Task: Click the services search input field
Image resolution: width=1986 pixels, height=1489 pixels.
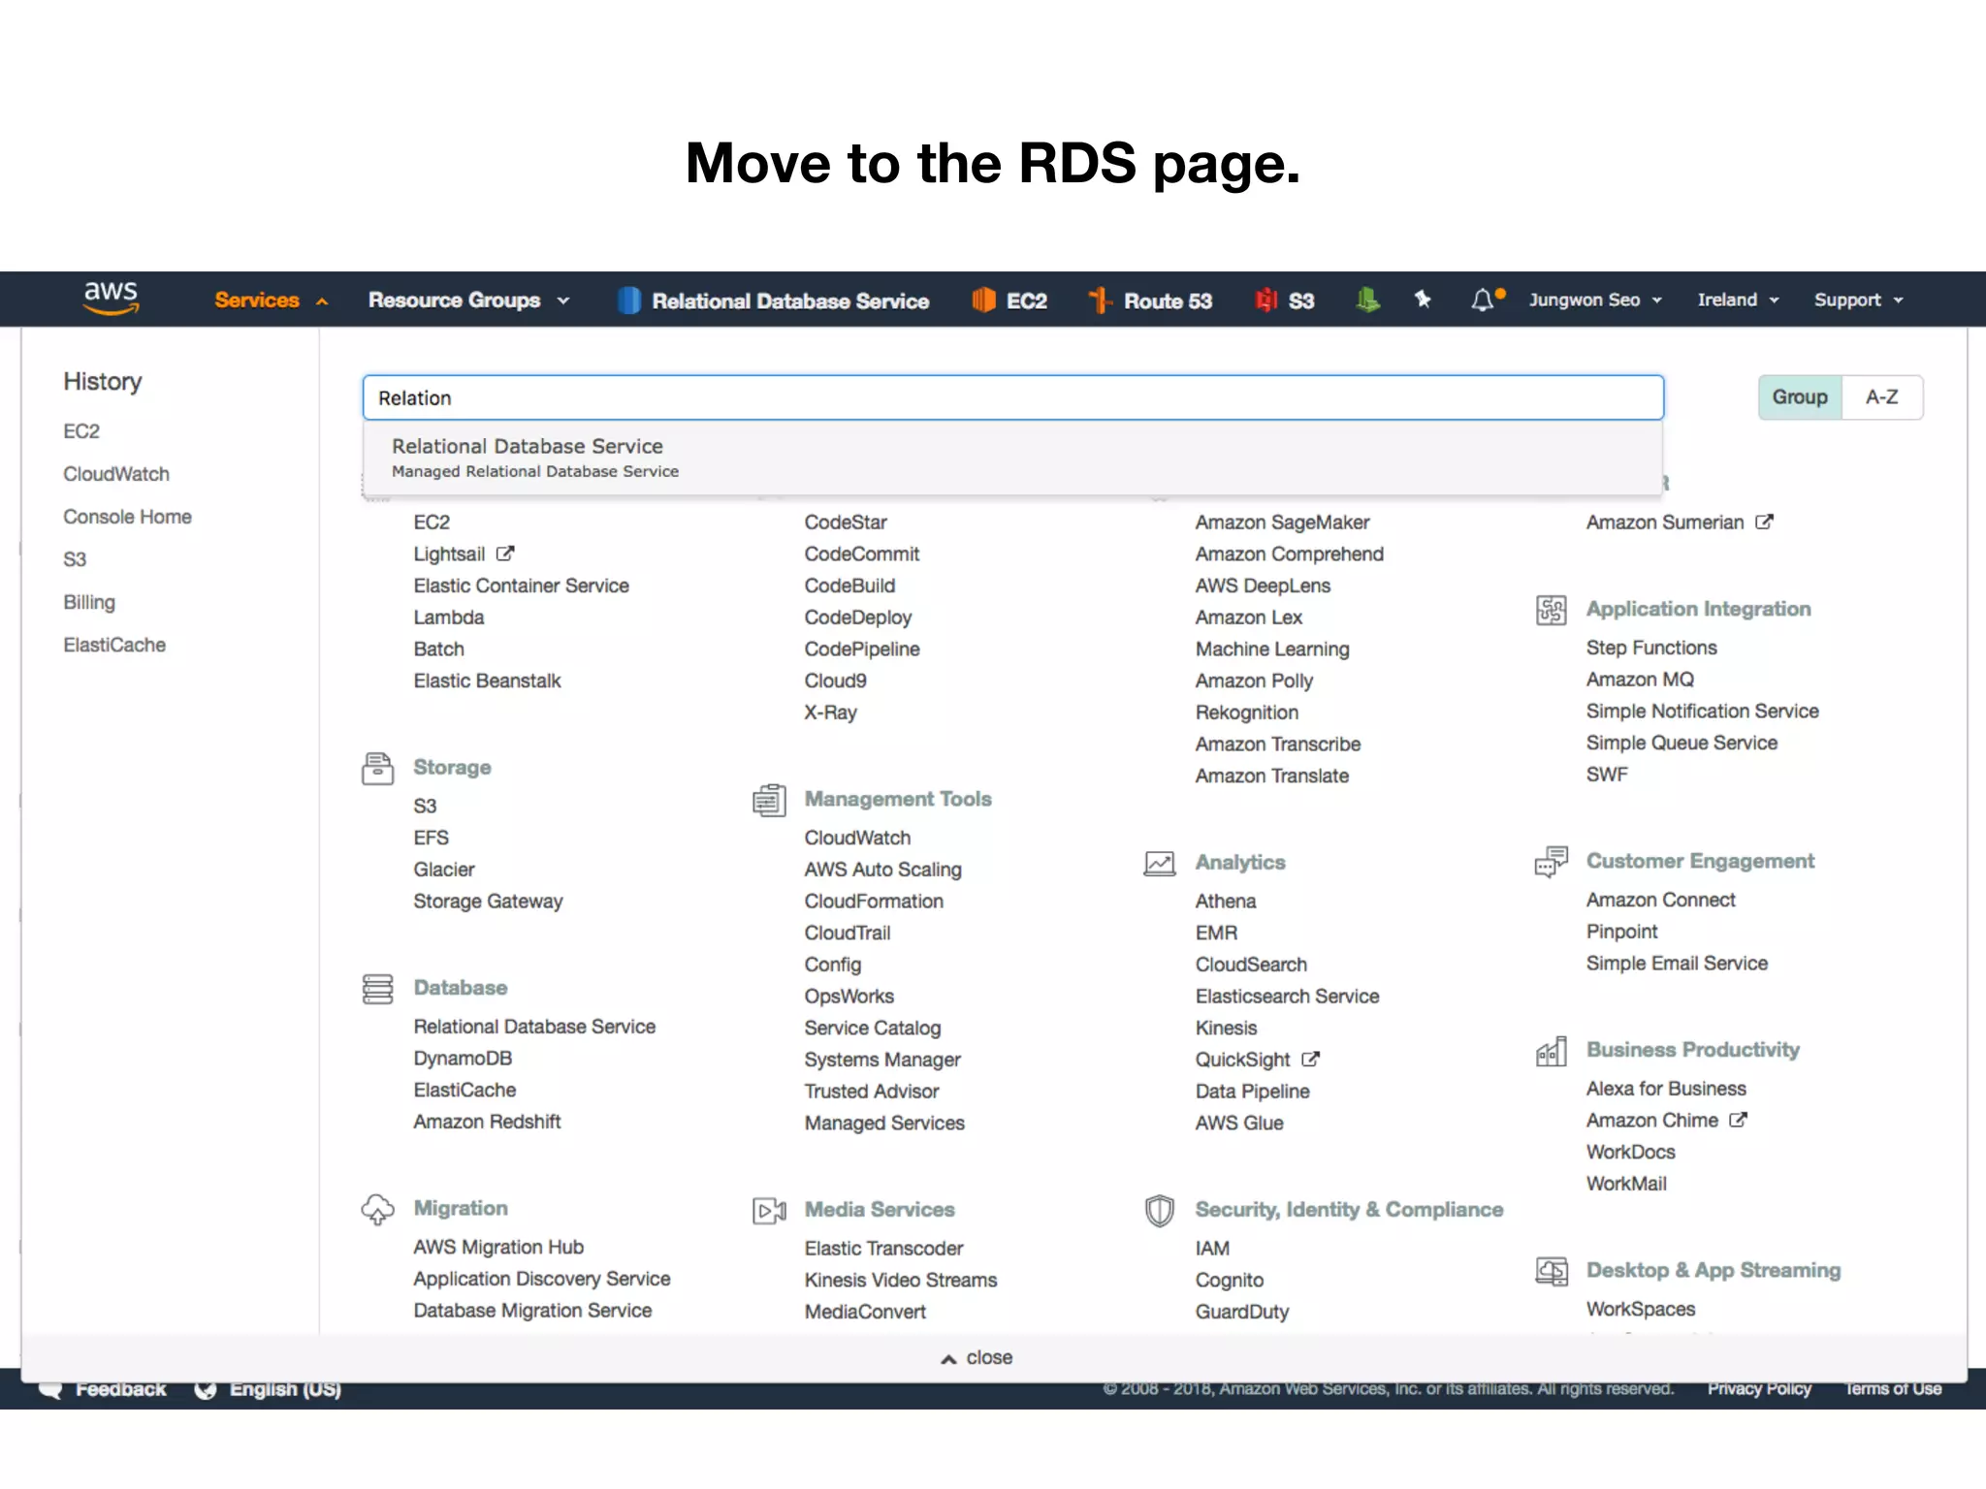Action: coord(1012,397)
